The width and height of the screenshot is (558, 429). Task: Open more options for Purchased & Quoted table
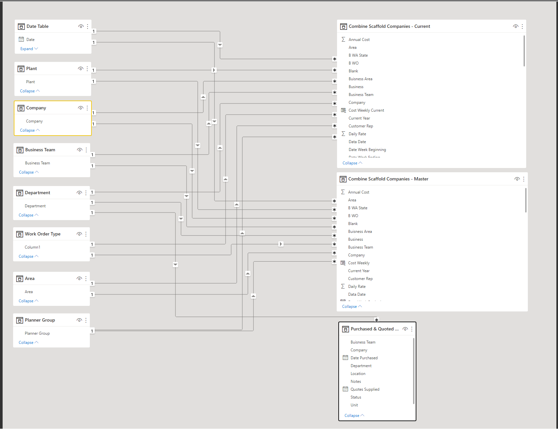412,329
